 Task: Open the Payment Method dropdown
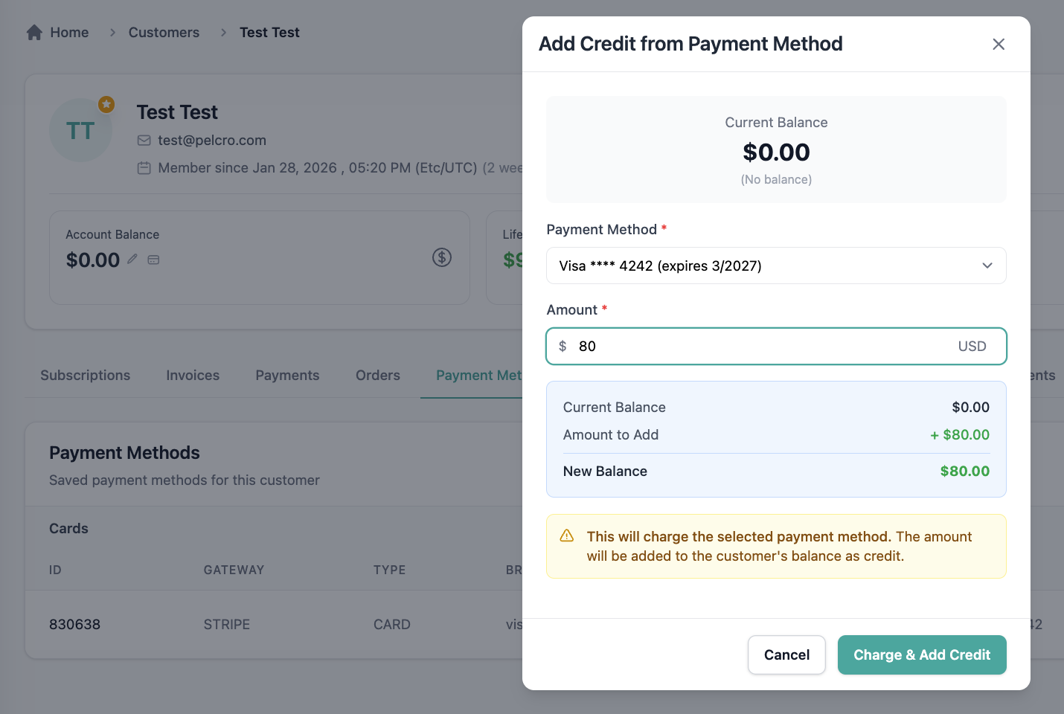click(x=775, y=266)
